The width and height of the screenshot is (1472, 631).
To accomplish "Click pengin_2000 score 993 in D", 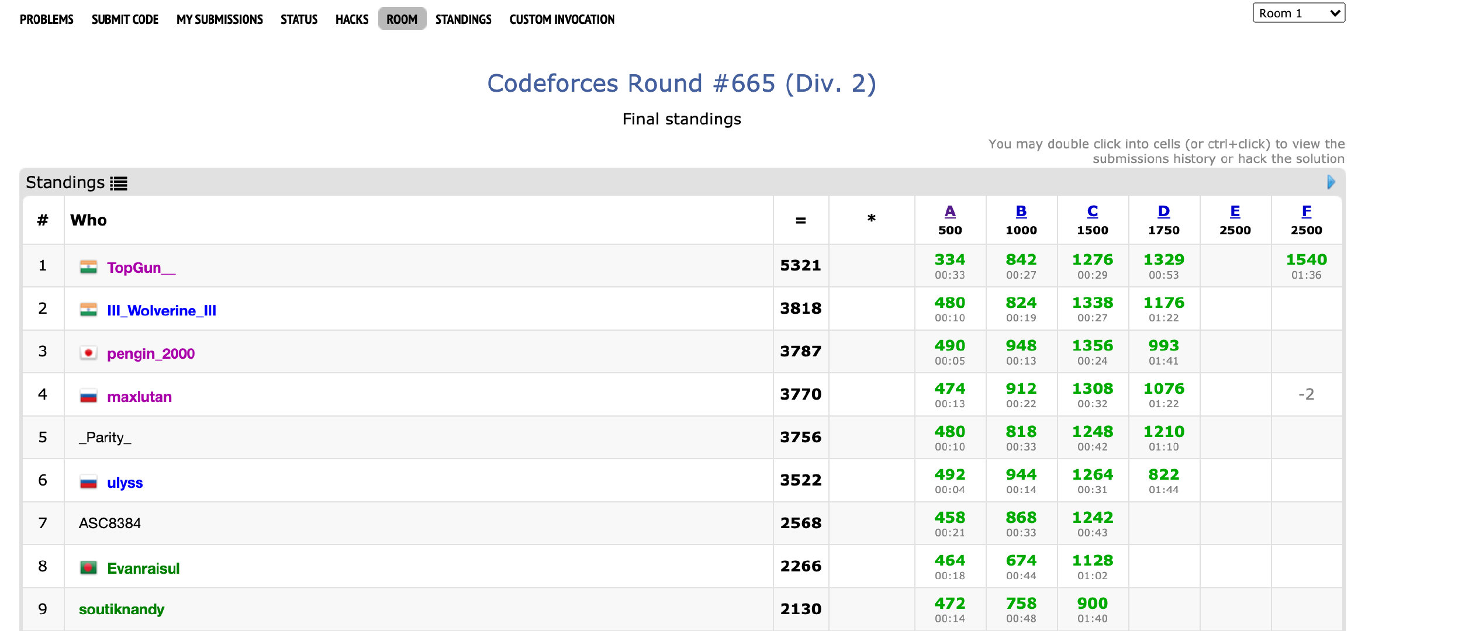I will [1164, 345].
